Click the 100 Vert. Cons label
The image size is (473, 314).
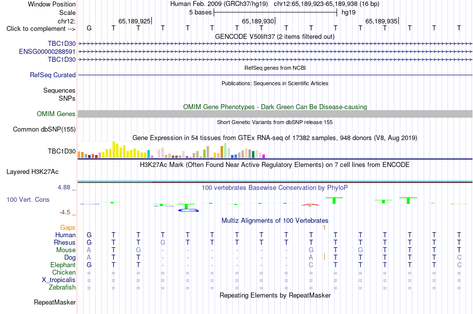tap(28, 199)
